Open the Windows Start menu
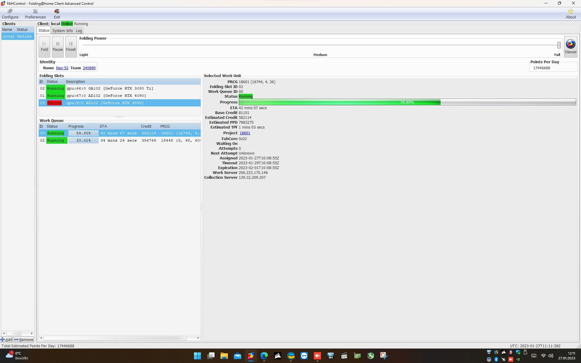 [197, 356]
